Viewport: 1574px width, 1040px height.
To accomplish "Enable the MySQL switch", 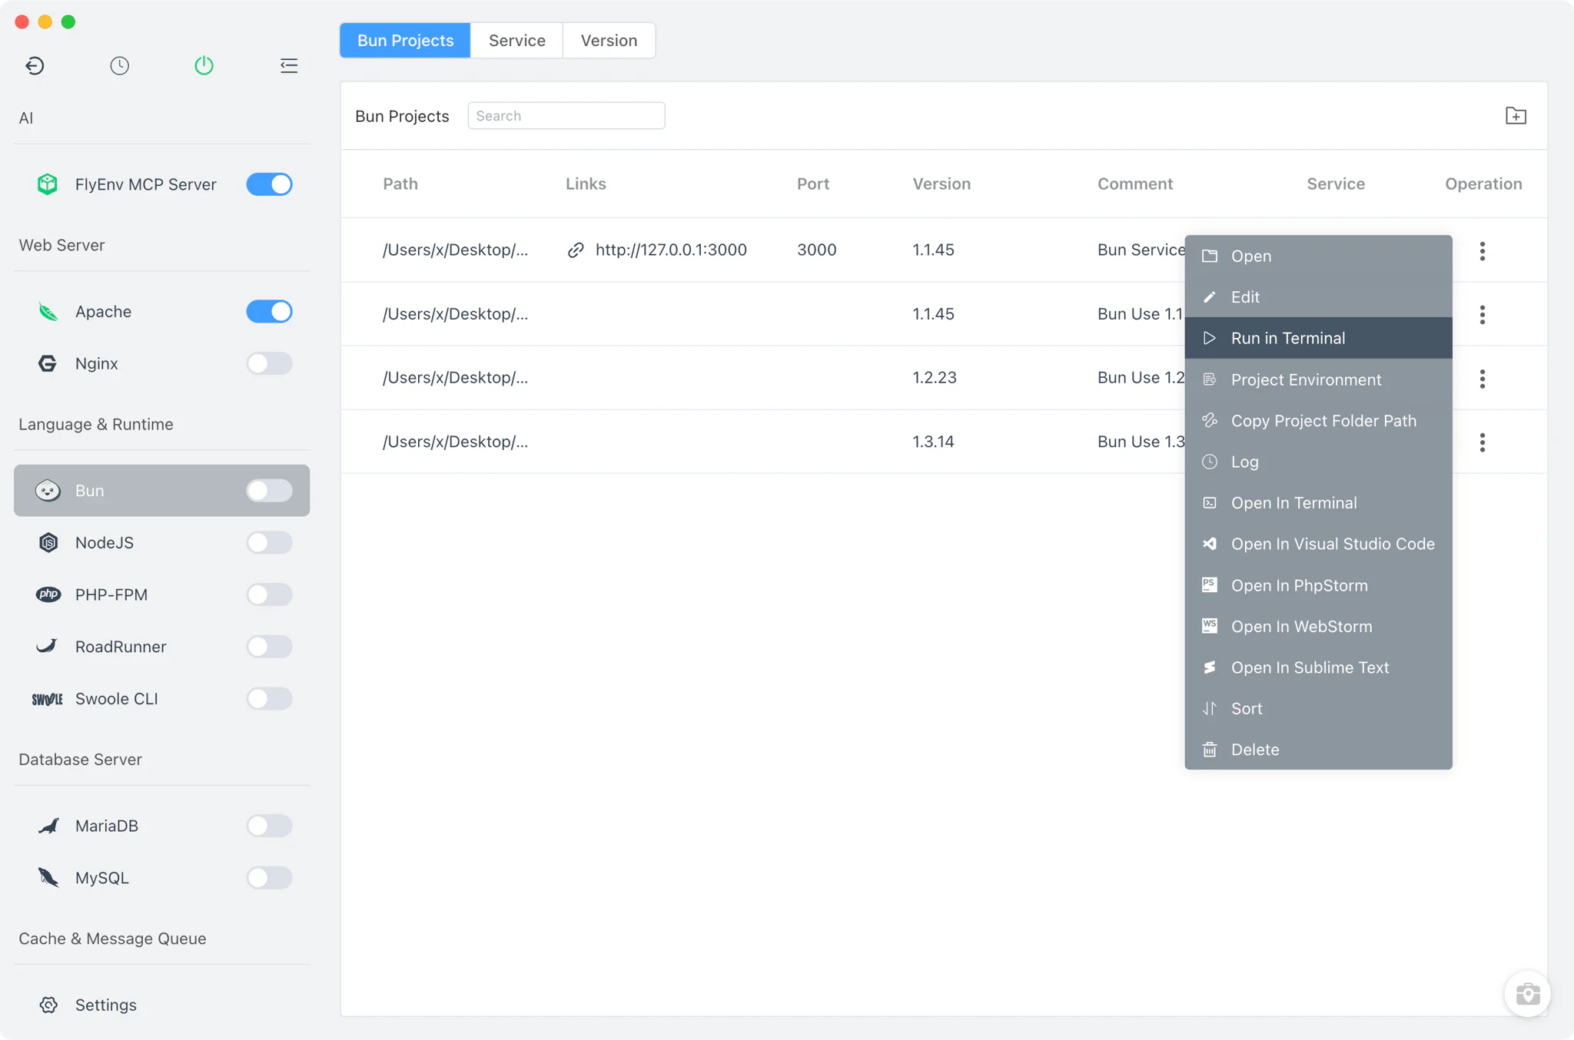I will click(x=269, y=878).
